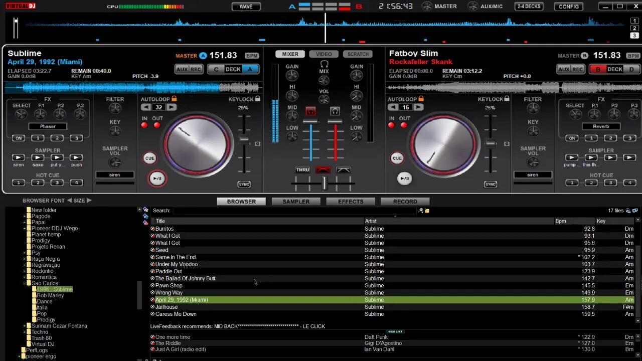
Task: Toggle headphone cue for right mixer channel
Action: click(335, 111)
